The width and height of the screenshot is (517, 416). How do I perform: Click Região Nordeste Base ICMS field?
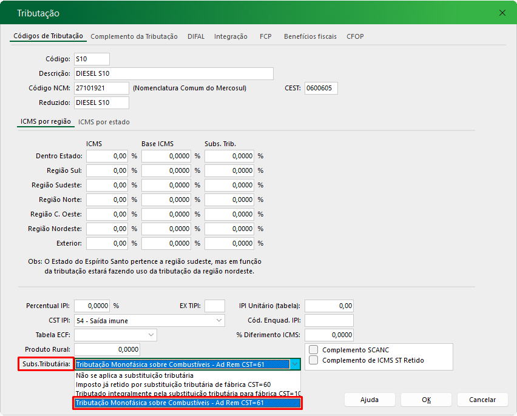click(166, 229)
